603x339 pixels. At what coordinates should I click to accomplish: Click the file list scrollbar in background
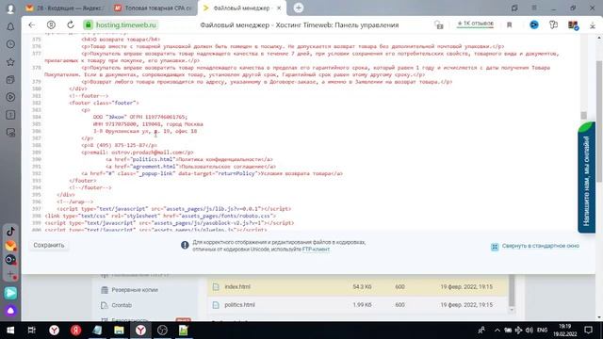512,291
